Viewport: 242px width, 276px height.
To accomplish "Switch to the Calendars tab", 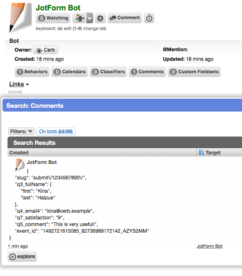I will (70, 72).
